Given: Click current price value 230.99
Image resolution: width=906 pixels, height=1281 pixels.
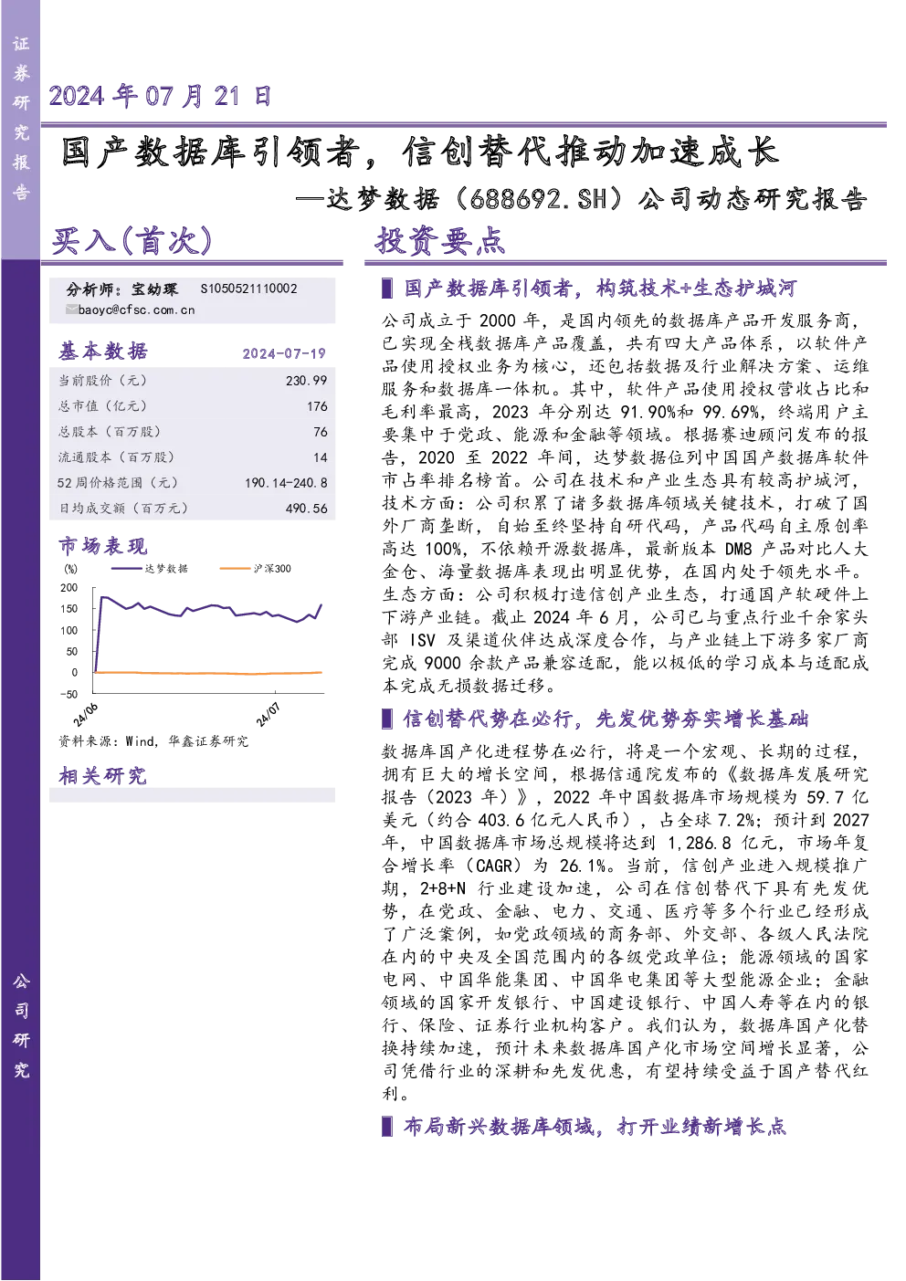Looking at the screenshot, I should tap(306, 381).
